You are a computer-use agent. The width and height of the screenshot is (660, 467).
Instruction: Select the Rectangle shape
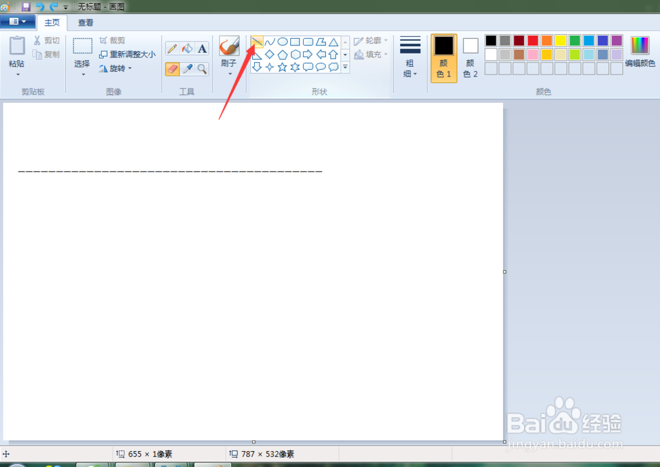295,42
